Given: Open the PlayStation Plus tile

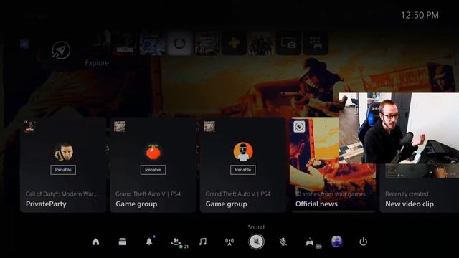Looking at the screenshot, I should tap(234, 43).
